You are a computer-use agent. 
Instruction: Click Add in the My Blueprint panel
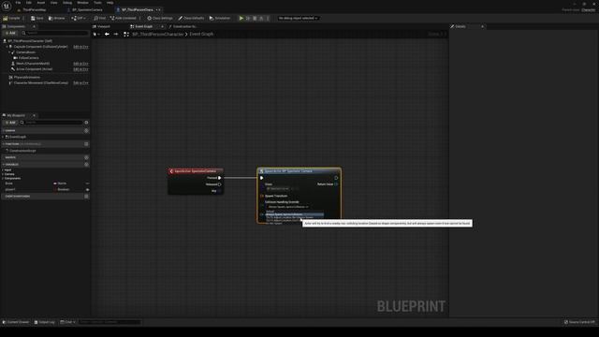(x=10, y=123)
